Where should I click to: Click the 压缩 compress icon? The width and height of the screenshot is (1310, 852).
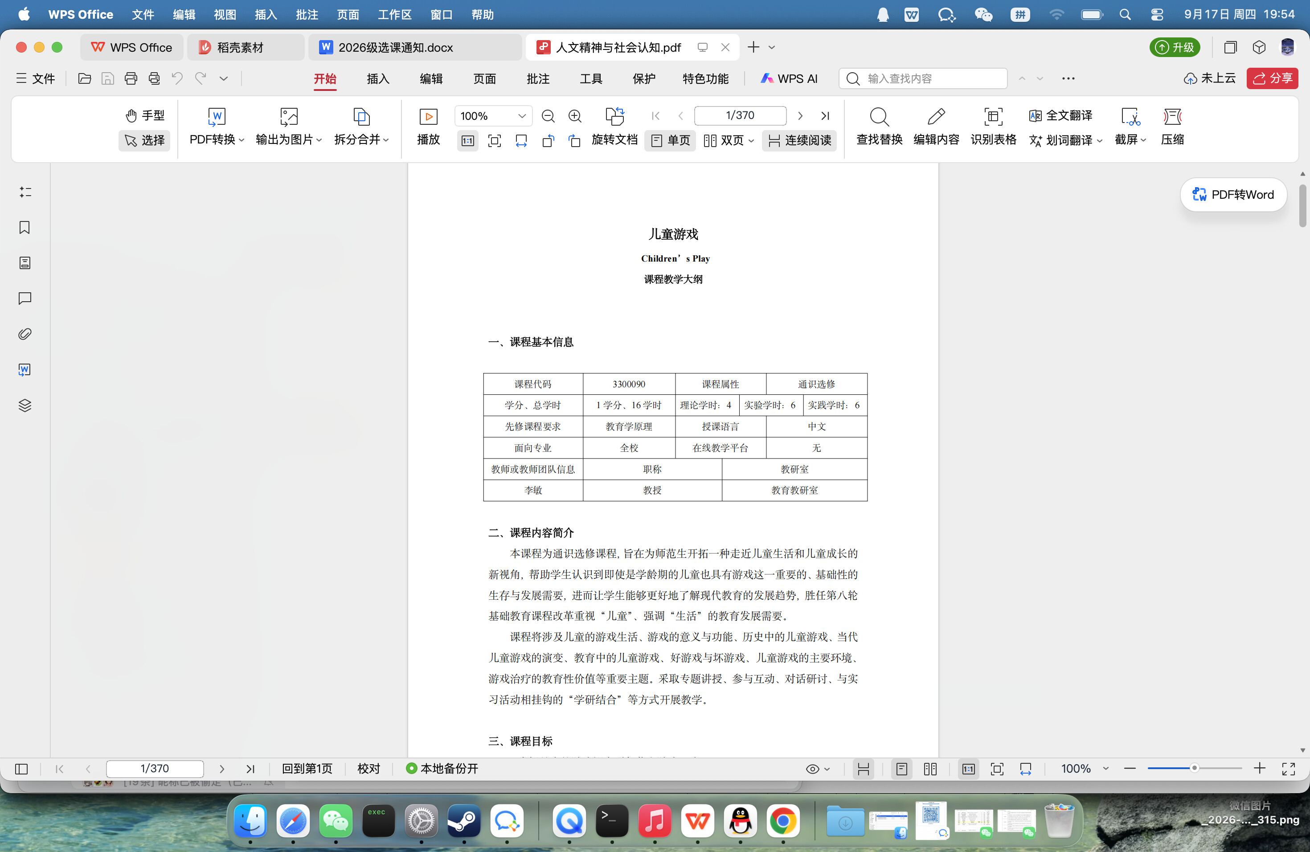coord(1172,117)
